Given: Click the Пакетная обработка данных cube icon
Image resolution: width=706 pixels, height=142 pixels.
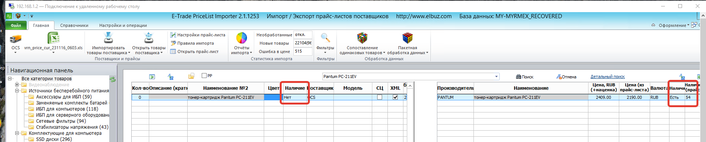Looking at the screenshot, I should point(408,38).
